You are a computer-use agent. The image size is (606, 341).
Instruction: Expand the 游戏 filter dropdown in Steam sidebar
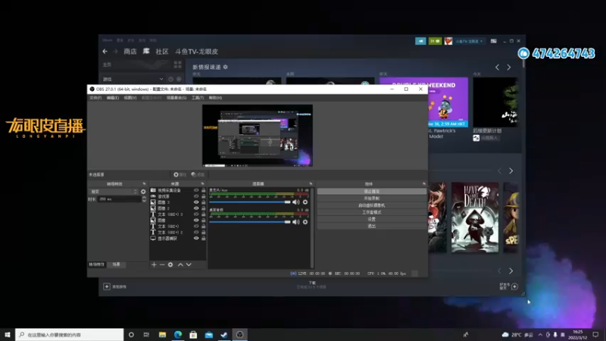coord(161,79)
